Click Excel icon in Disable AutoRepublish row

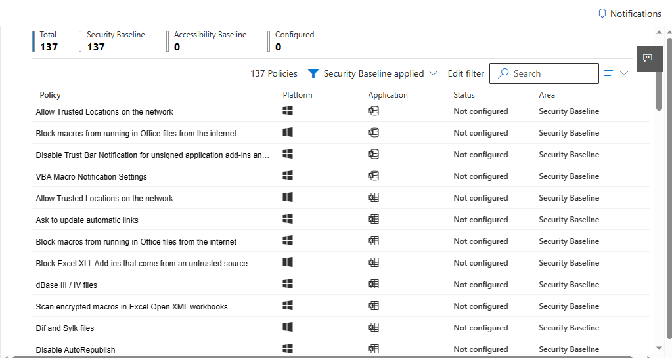(x=373, y=349)
